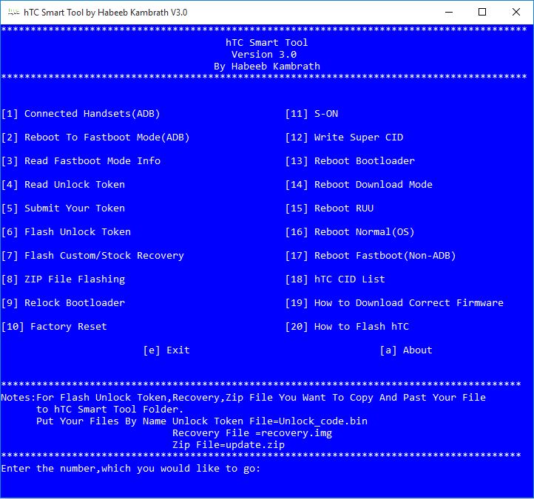Viewport: 534px width, 499px height.
Task: Select '[15] Reboot RUU' entry
Action: (329, 208)
